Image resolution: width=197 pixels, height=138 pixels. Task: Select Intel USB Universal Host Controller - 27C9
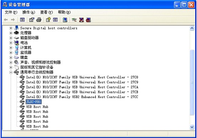pos(82,82)
